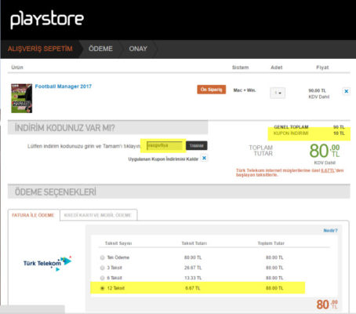Click the TAMAM button for discount code
This screenshot has height=314, width=356.
[197, 145]
